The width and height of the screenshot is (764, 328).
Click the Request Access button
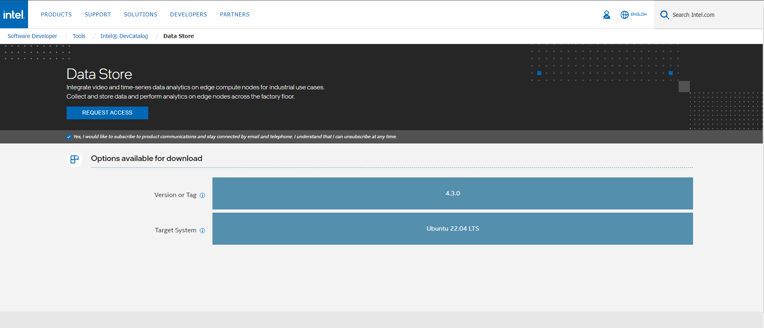[107, 113]
